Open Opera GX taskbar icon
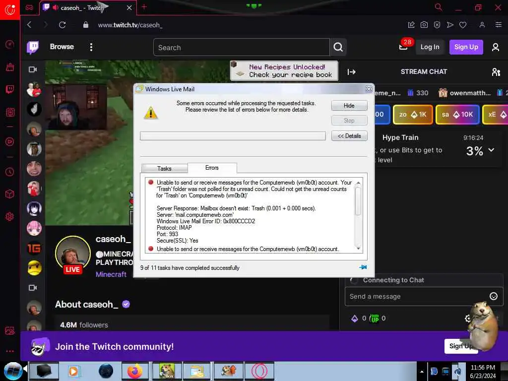 point(259,371)
